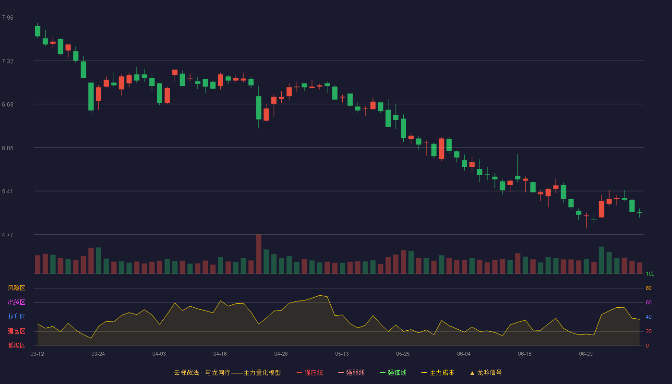672x384 pixels.
Task: Toggle the 强撑线 legend item
Action: tap(393, 372)
